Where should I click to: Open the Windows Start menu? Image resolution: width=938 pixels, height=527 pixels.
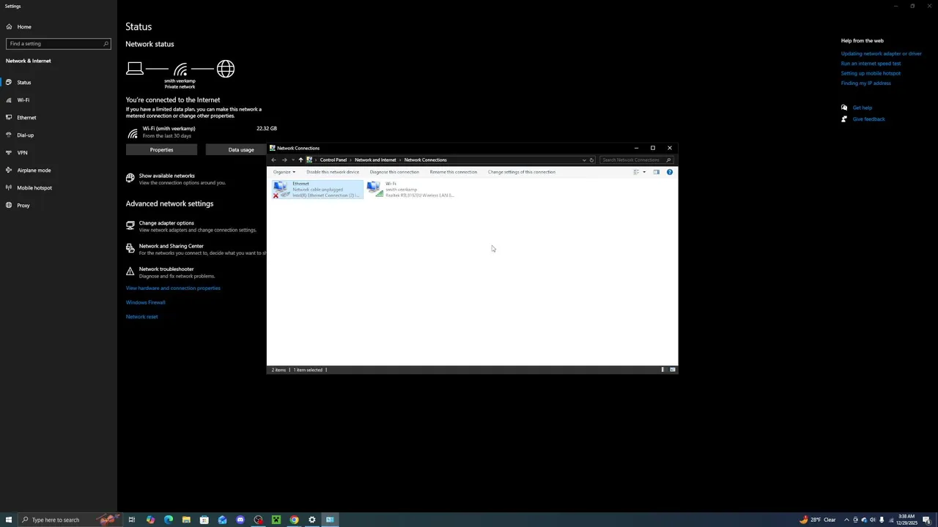(x=9, y=520)
